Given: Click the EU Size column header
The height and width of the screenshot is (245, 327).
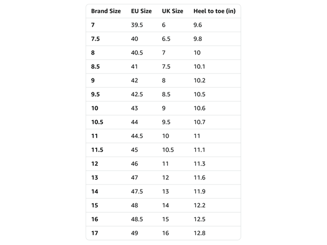Looking at the screenshot, I should (141, 11).
